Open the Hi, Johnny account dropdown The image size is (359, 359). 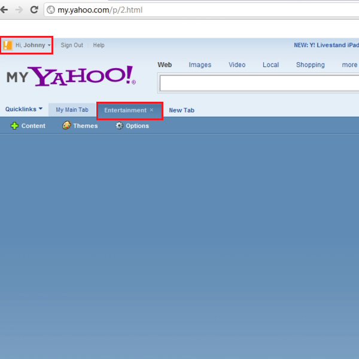pos(33,45)
